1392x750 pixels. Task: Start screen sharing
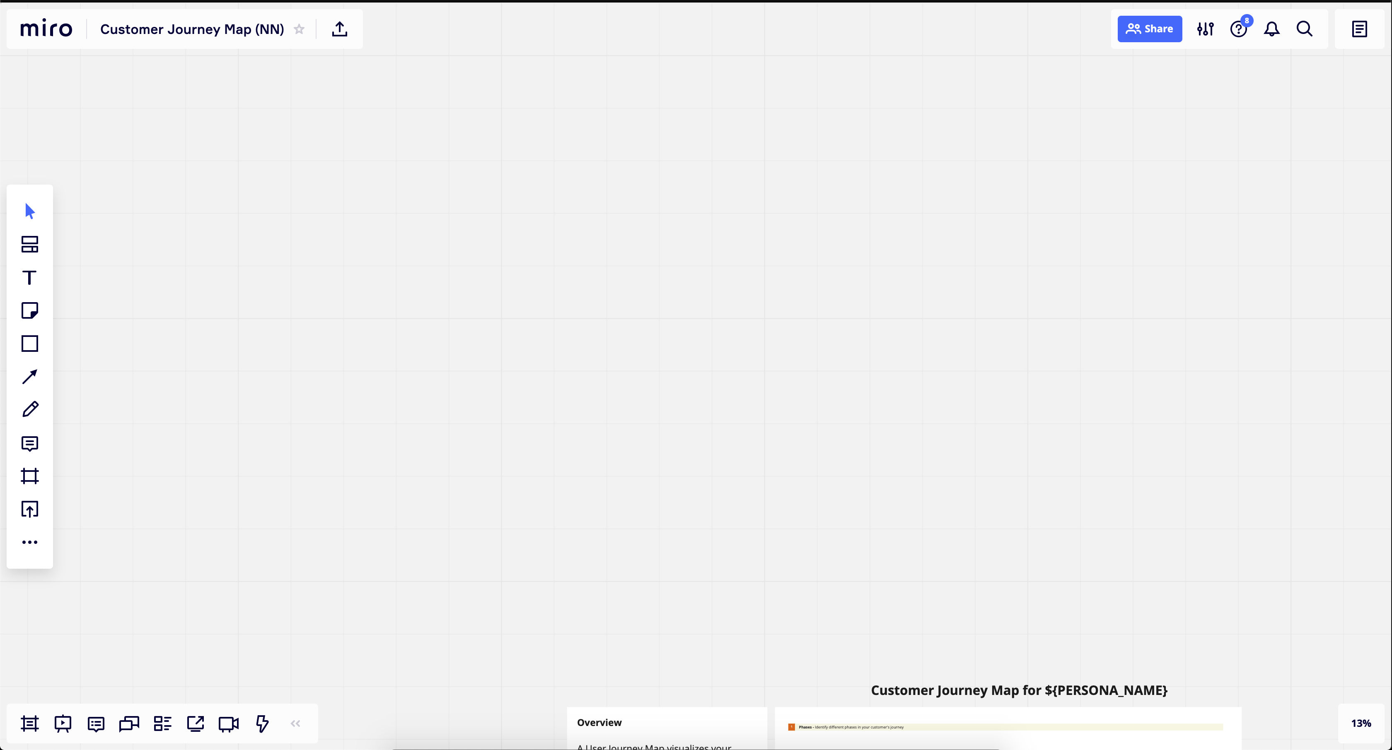[195, 724]
